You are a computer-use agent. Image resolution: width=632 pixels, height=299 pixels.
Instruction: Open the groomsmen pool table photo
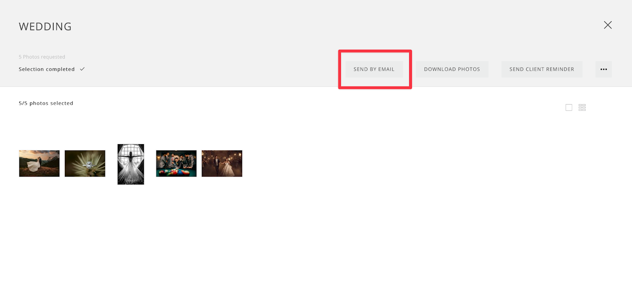(x=176, y=164)
